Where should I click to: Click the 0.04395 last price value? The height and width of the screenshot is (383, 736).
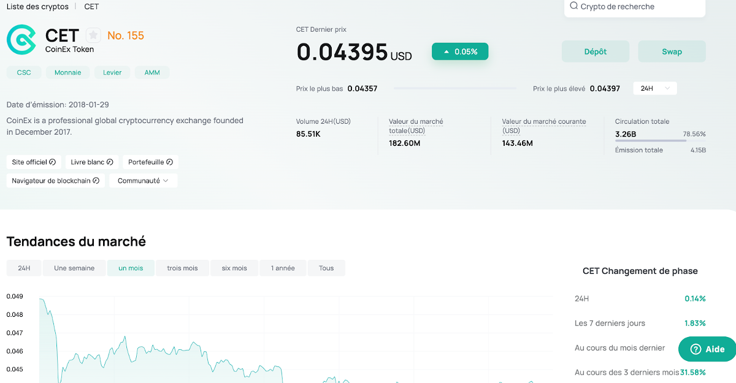pos(342,52)
